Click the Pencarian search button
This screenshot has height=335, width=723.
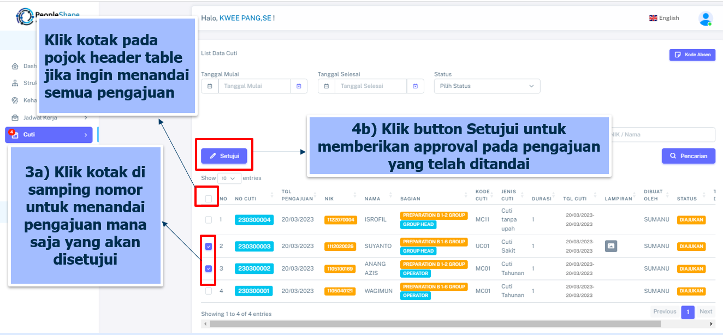click(688, 156)
